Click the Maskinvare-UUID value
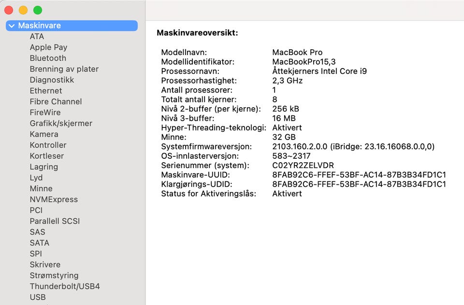 [359, 175]
